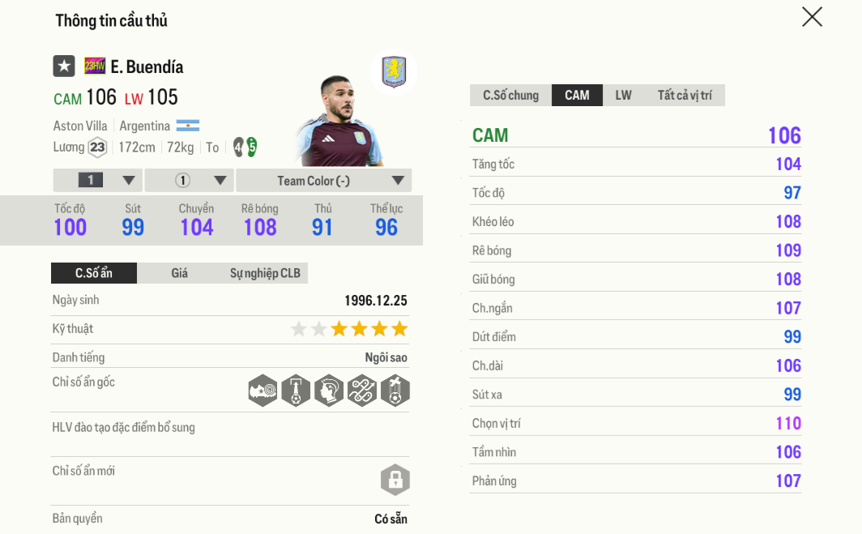The image size is (862, 534).
Task: Open the upgrade grade 1 dropdown
Action: [x=98, y=181]
